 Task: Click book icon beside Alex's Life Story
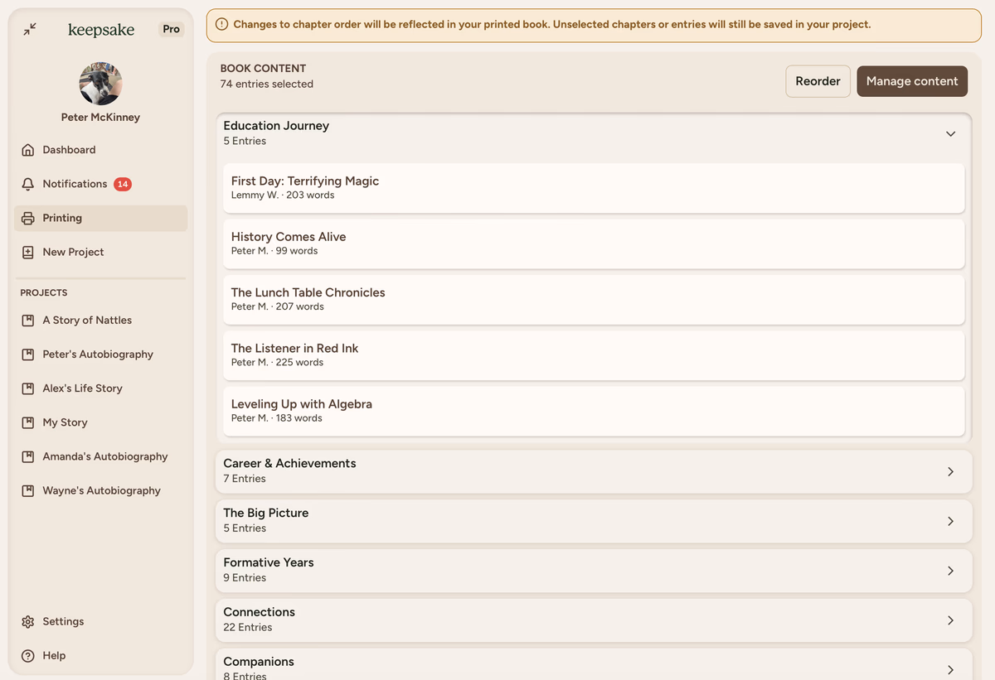[28, 388]
